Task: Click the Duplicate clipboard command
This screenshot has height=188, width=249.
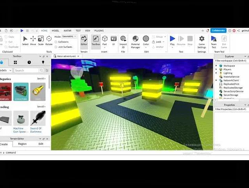Action: [12, 47]
